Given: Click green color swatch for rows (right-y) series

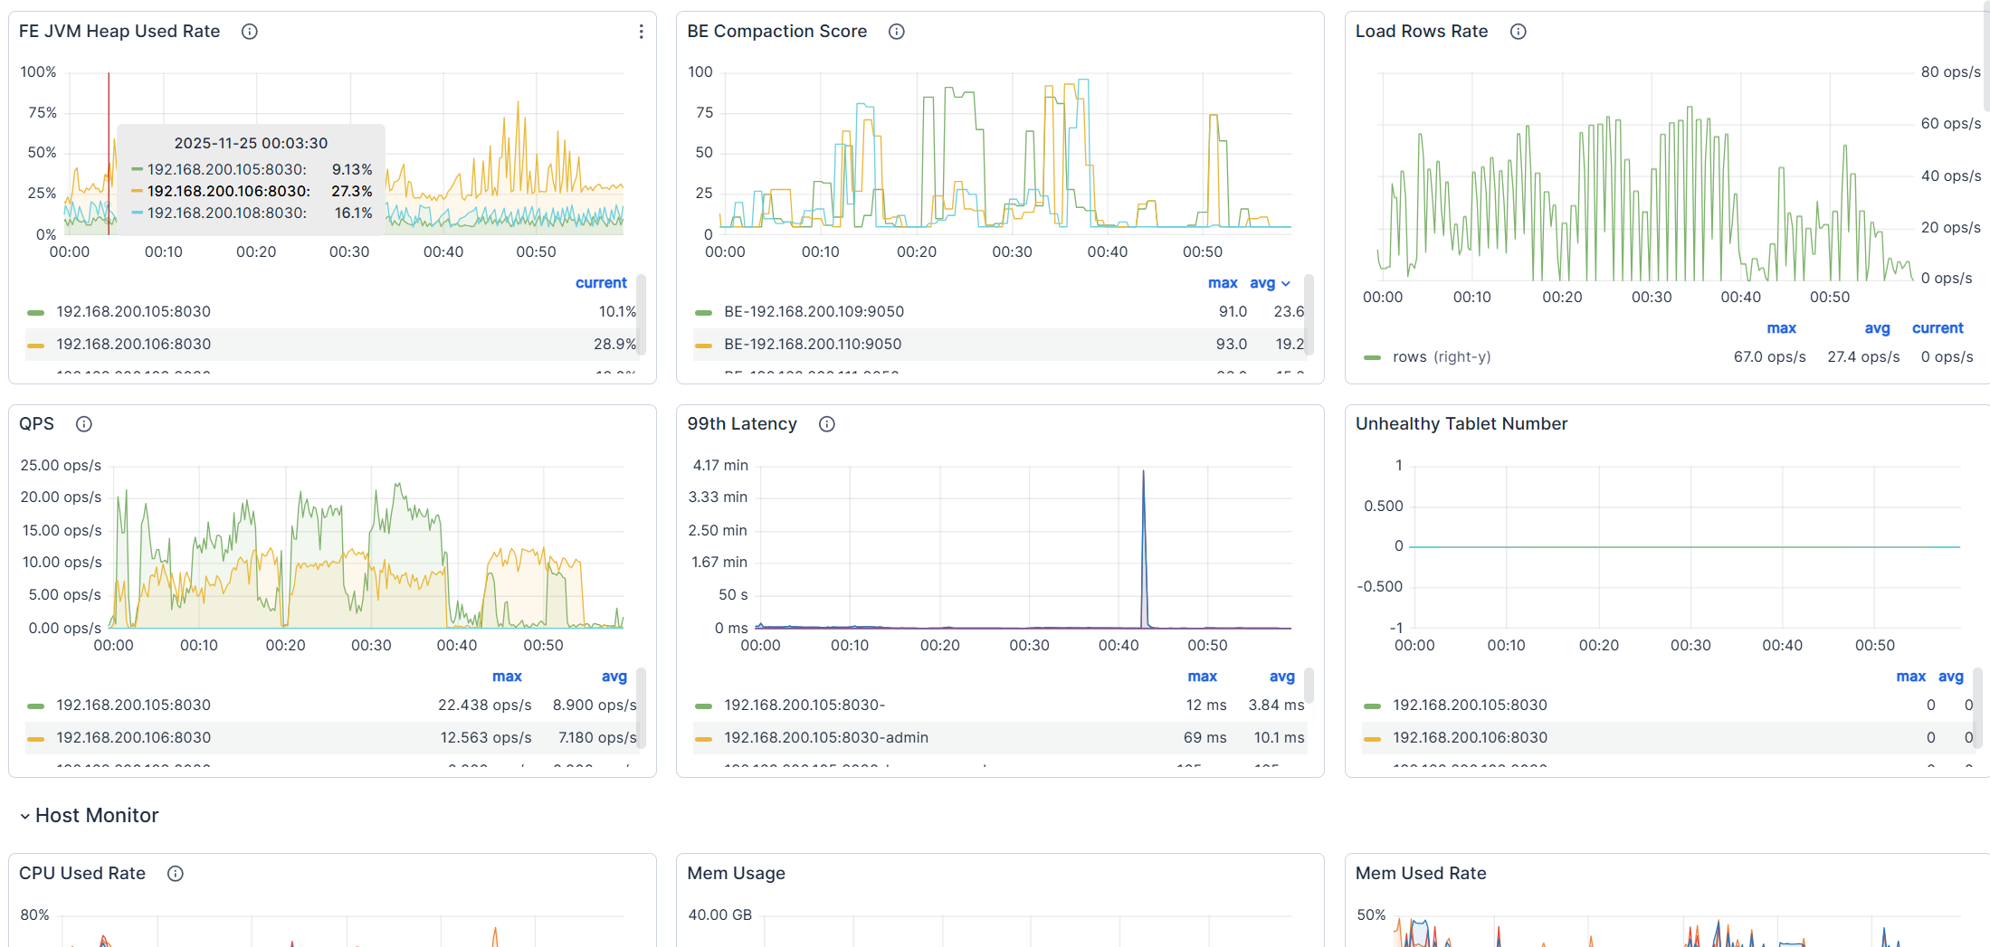Looking at the screenshot, I should tap(1372, 357).
